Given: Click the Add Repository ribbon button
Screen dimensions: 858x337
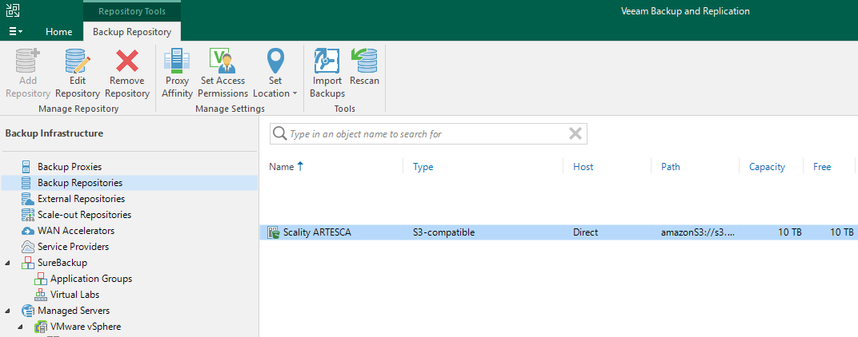Looking at the screenshot, I should (x=28, y=73).
